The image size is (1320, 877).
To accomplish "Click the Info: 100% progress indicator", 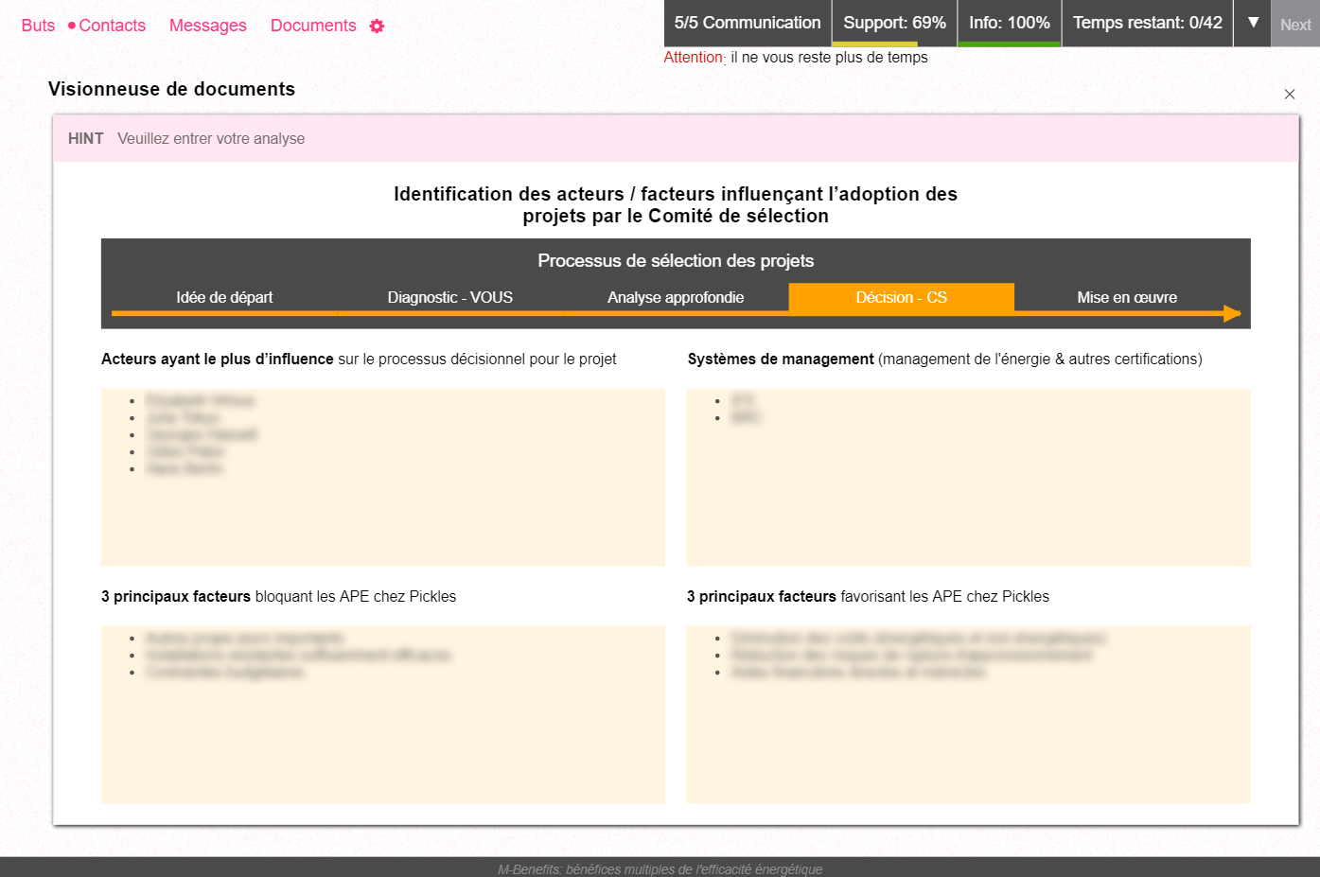I will click(x=1010, y=23).
